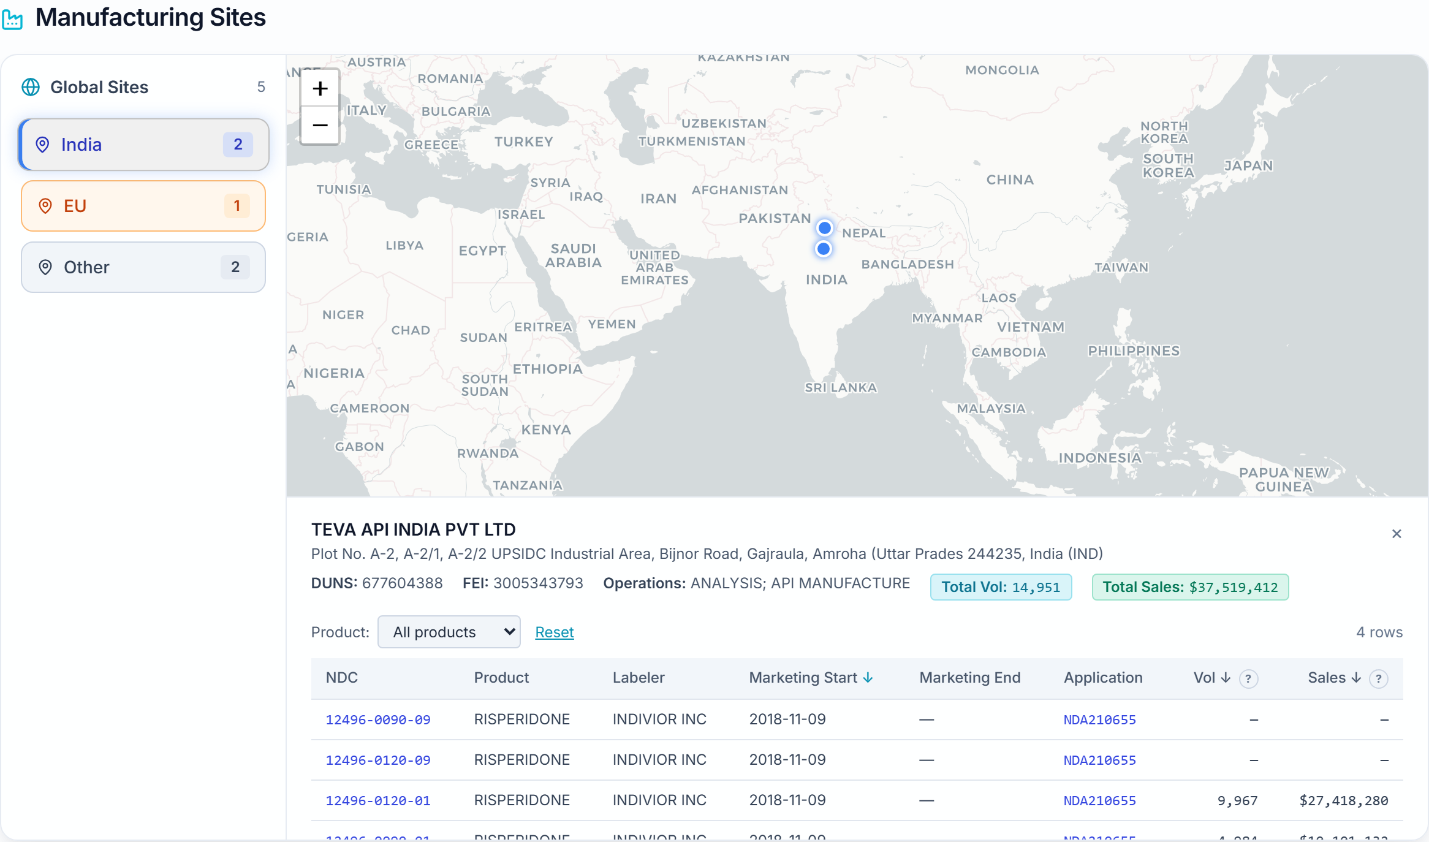Click the Reset link

click(x=555, y=632)
